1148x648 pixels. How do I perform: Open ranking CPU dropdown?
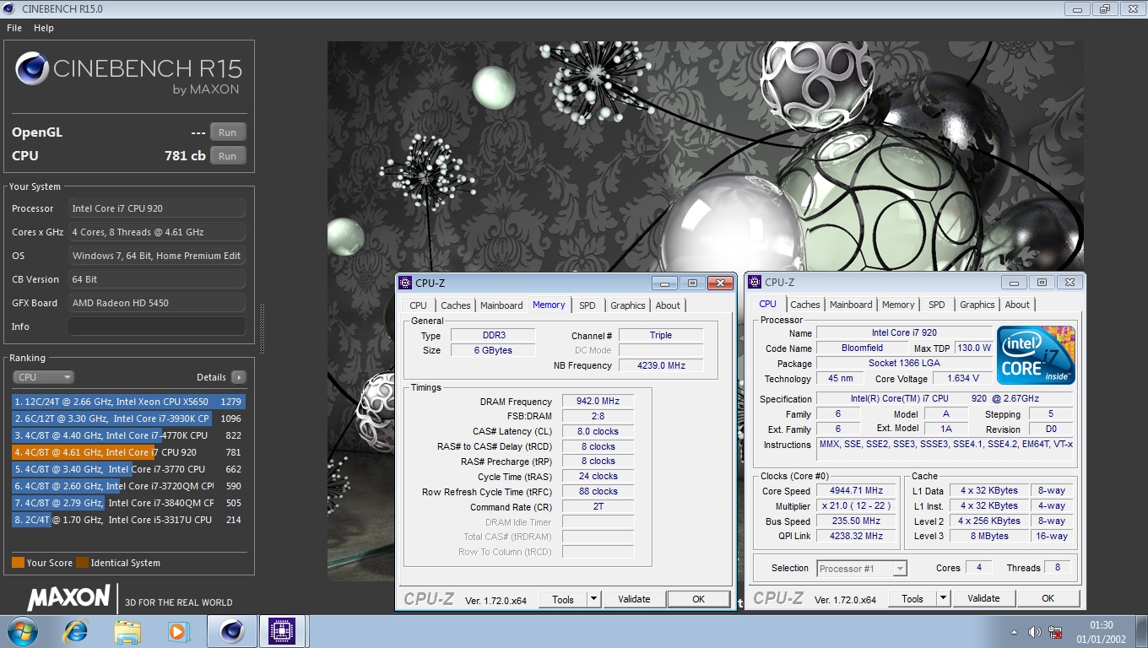pyautogui.click(x=43, y=377)
